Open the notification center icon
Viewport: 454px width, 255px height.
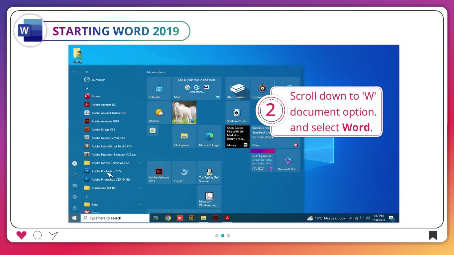pos(392,218)
